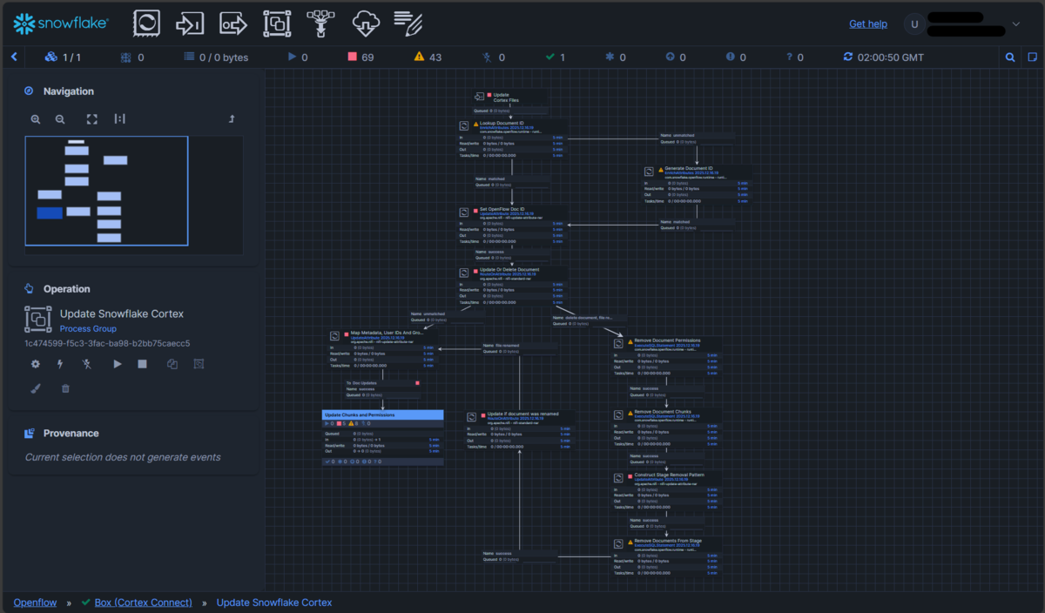Viewport: 1045px width, 613px height.
Task: Select the Lookup Document ID processor
Action: pyautogui.click(x=512, y=141)
